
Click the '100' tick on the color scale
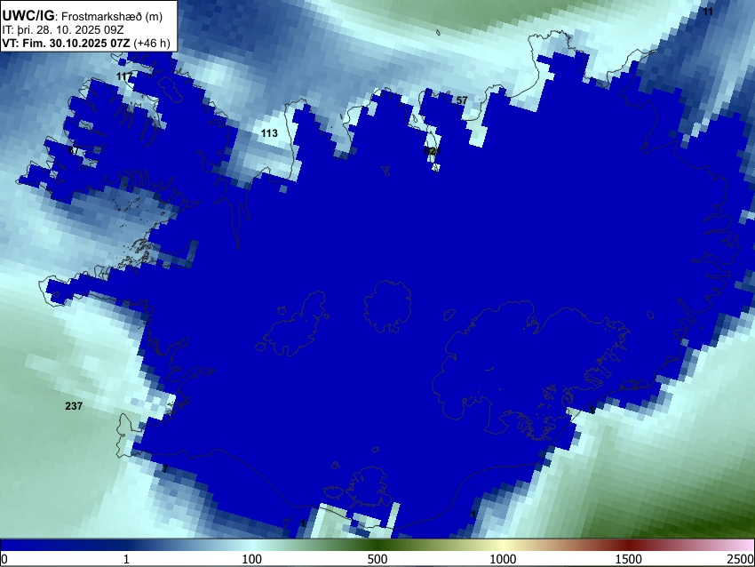click(252, 559)
